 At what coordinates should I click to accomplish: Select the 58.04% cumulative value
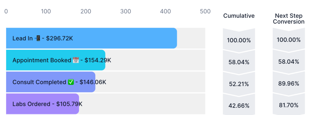[x=239, y=62]
